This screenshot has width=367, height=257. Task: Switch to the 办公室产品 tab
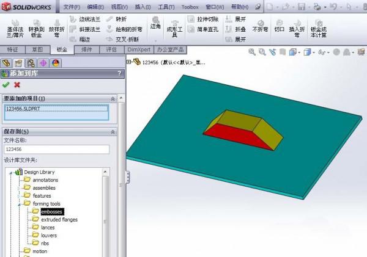click(171, 49)
